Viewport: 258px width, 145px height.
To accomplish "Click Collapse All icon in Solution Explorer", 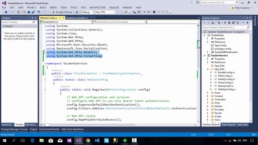I will [233, 23].
